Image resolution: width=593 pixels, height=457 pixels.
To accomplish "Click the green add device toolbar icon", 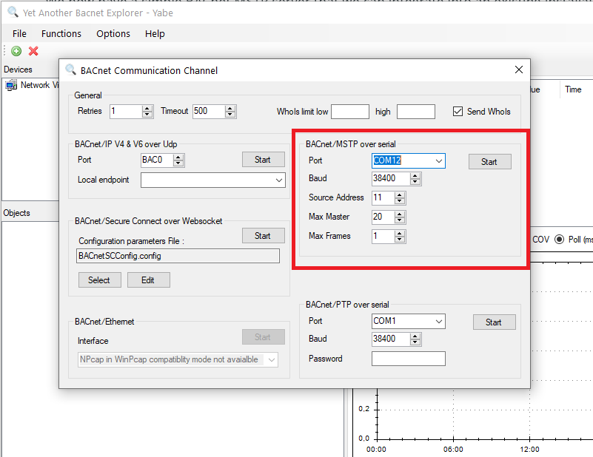I will (x=16, y=51).
